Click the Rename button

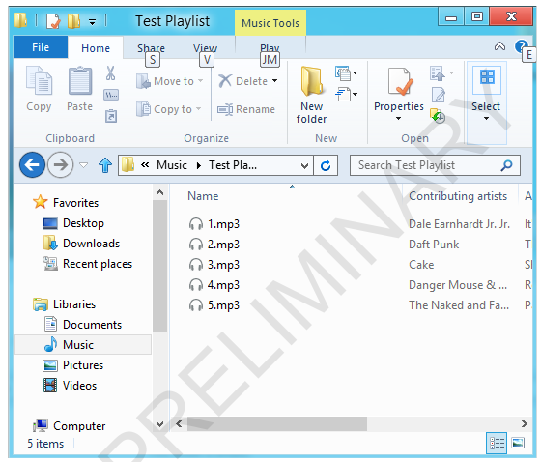pyautogui.click(x=246, y=109)
